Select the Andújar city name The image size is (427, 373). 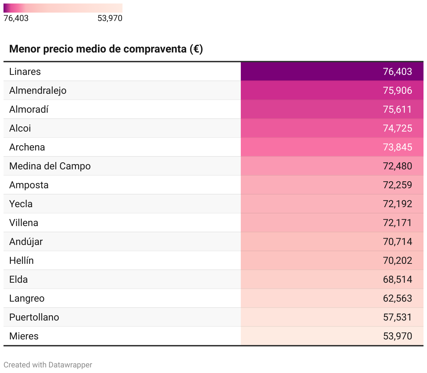click(26, 242)
